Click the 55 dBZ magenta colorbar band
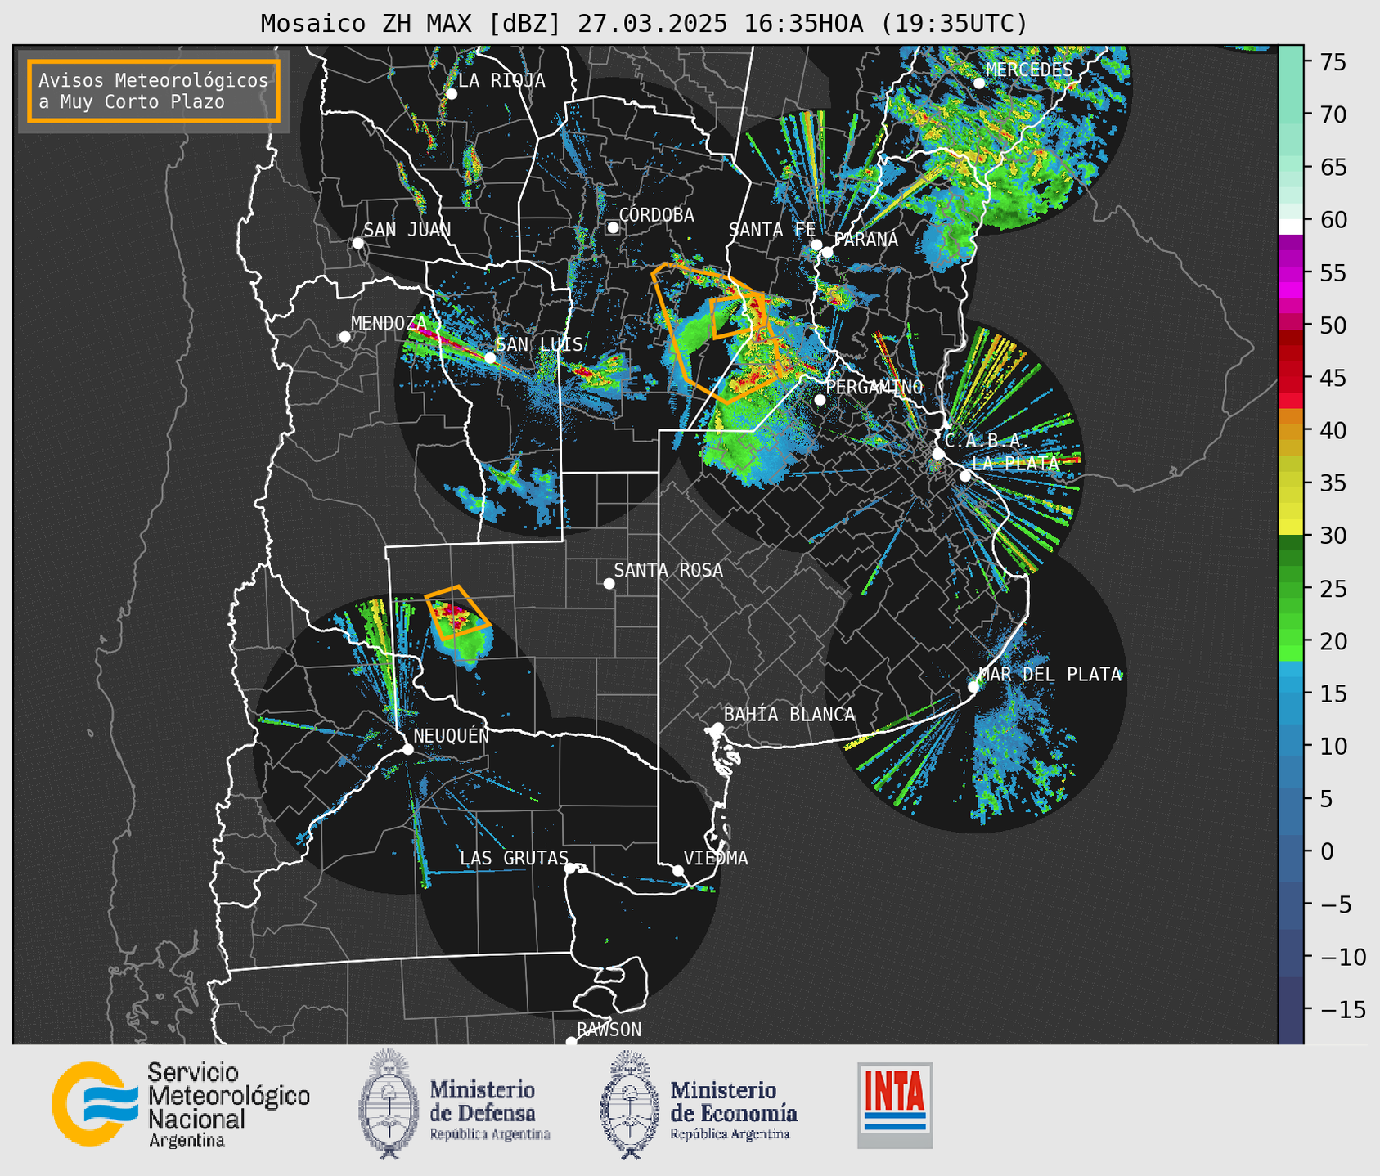This screenshot has height=1176, width=1380. (x=1290, y=272)
